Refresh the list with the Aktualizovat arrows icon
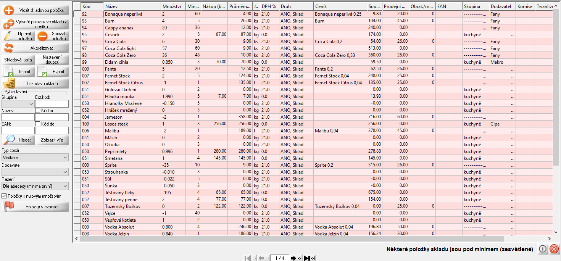 point(8,48)
